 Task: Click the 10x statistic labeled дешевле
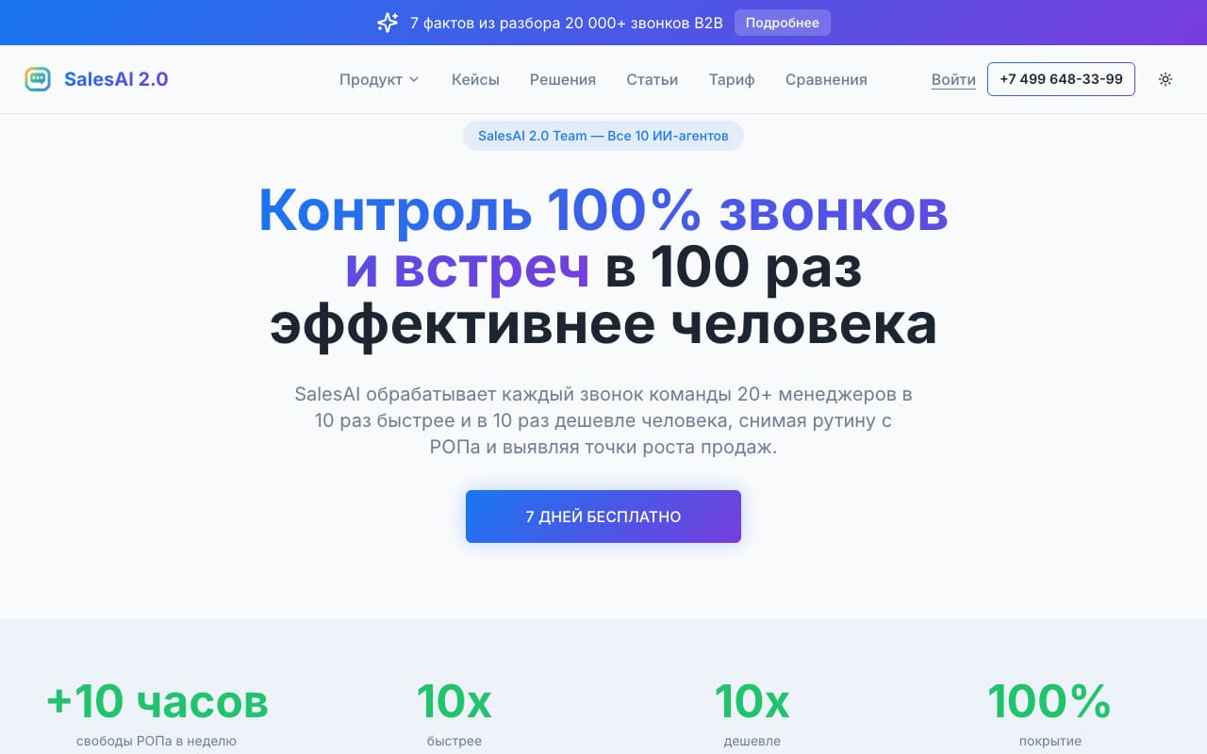click(752, 700)
